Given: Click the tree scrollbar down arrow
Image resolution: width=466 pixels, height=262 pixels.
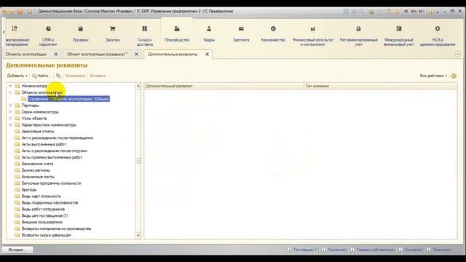Looking at the screenshot, I should (x=138, y=236).
